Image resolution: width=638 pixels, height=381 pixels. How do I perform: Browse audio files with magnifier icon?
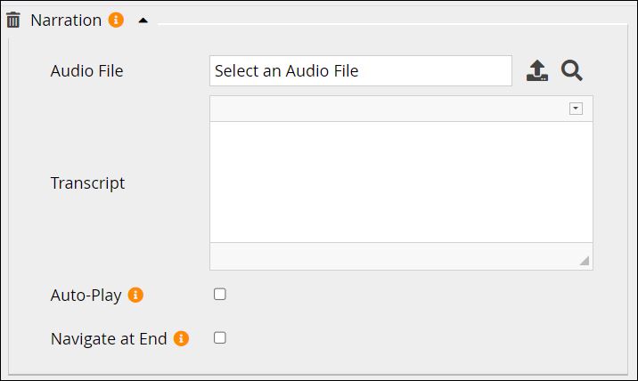coord(571,71)
